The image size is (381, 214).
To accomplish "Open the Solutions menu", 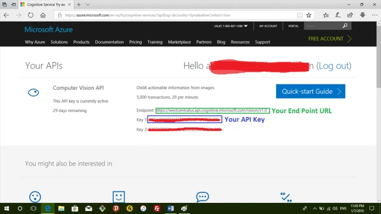I will (x=59, y=42).
